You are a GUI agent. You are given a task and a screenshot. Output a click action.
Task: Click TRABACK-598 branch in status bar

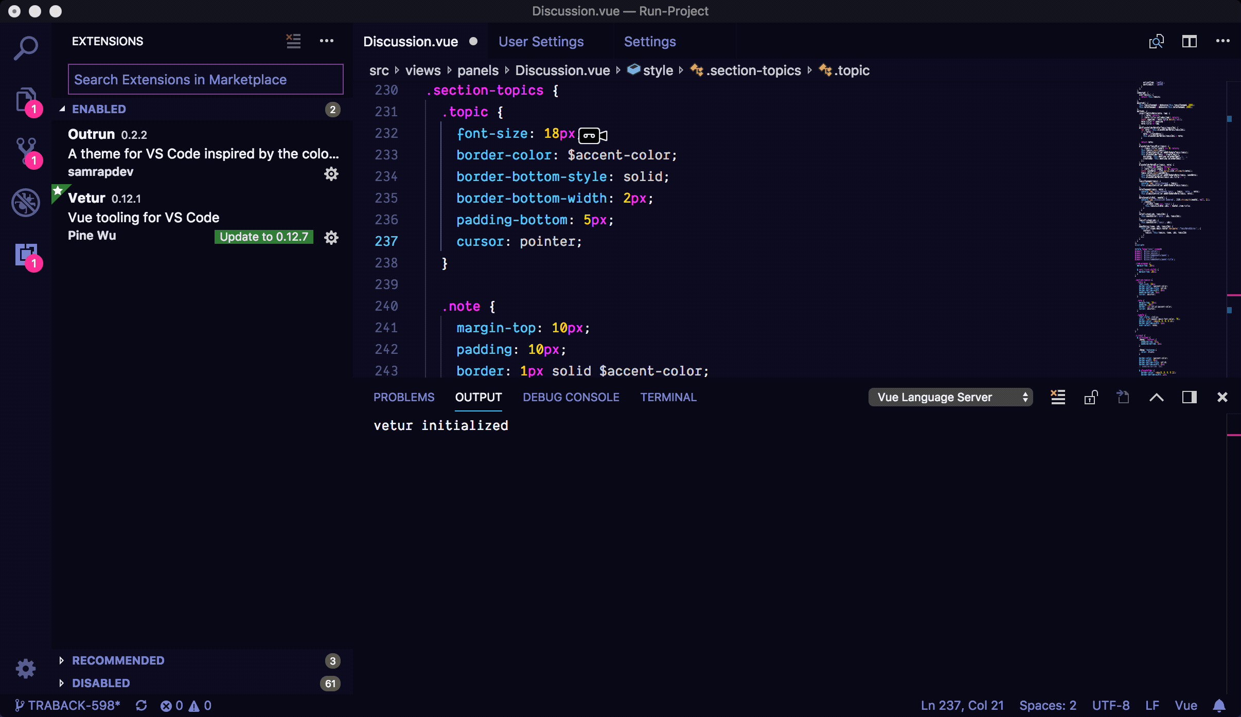[68, 706]
